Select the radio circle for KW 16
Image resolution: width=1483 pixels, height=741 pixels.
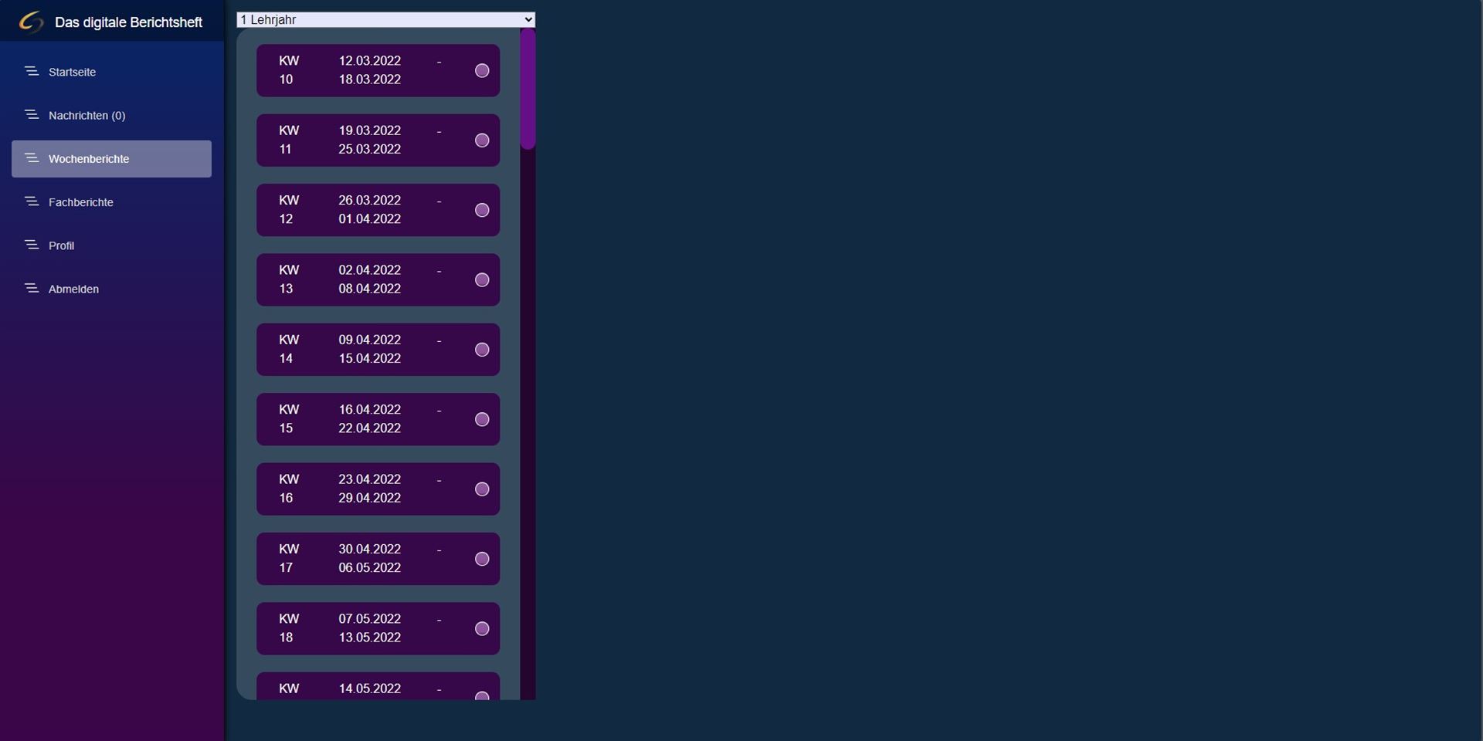[482, 489]
